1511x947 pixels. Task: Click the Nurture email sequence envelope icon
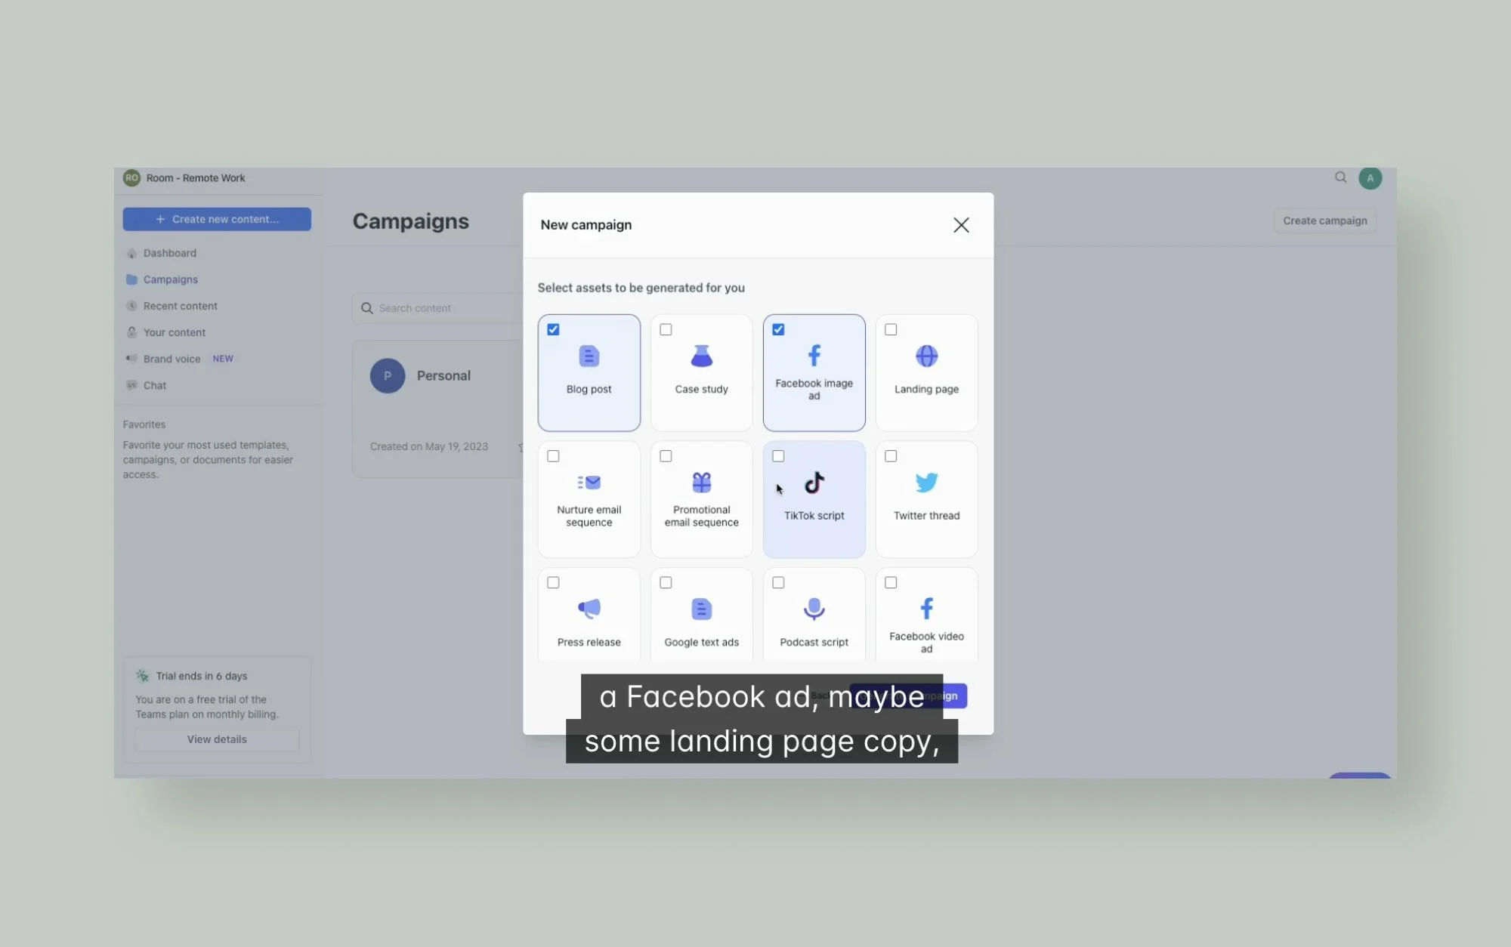click(x=589, y=482)
